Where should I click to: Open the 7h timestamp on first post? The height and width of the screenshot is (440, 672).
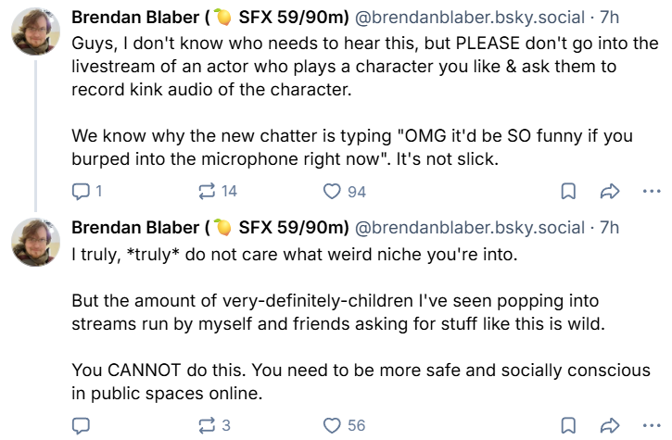point(609,18)
